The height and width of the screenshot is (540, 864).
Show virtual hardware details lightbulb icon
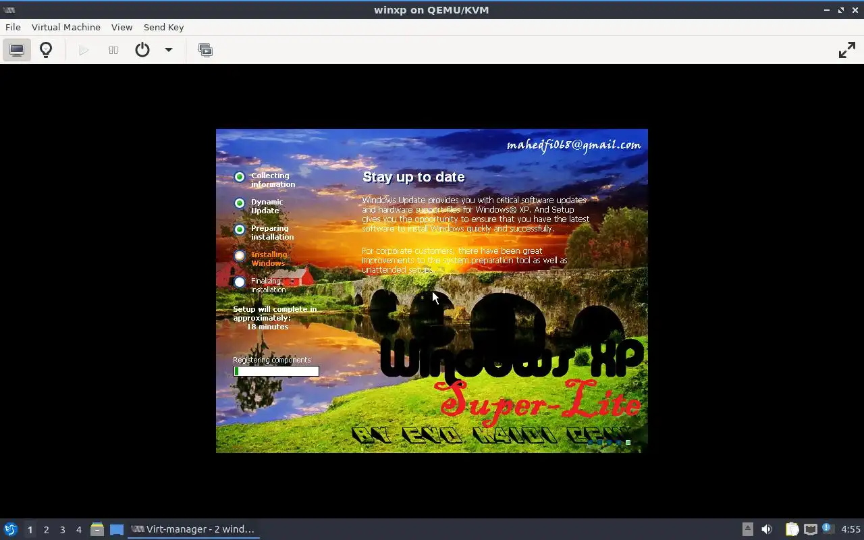point(46,50)
